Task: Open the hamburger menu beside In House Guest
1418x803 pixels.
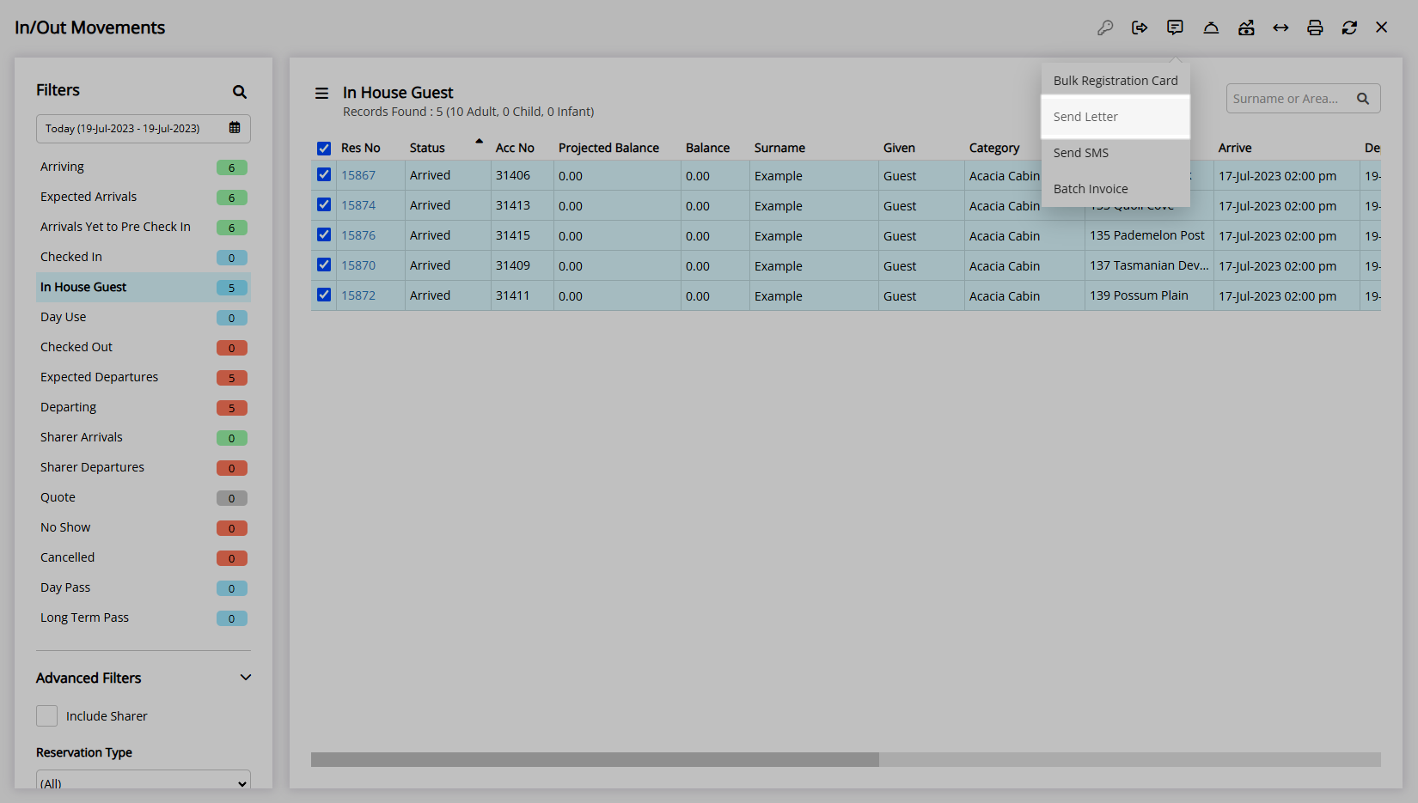Action: tap(321, 93)
